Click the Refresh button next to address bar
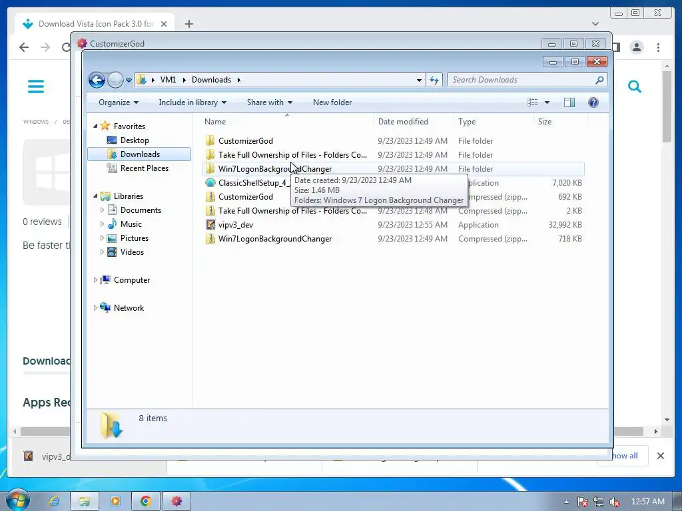Image resolution: width=682 pixels, height=511 pixels. 434,80
